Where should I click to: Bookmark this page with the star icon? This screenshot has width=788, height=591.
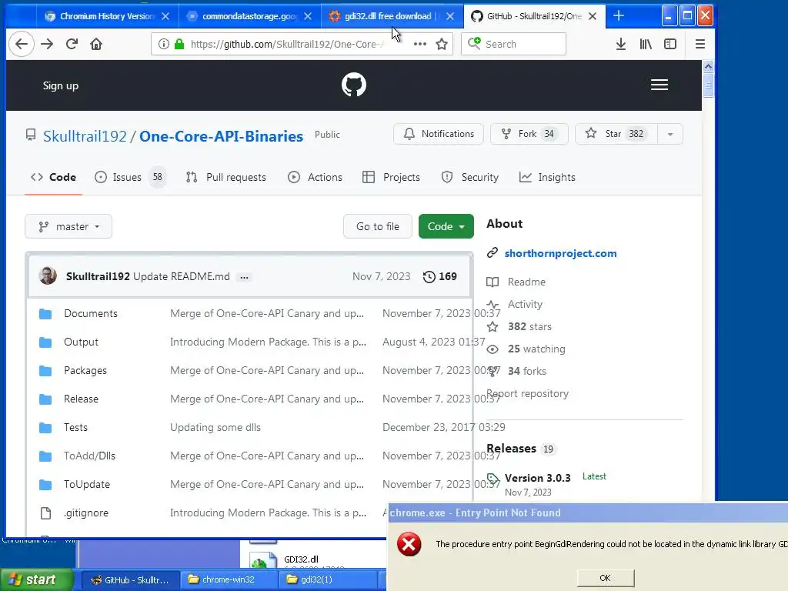pyautogui.click(x=442, y=44)
